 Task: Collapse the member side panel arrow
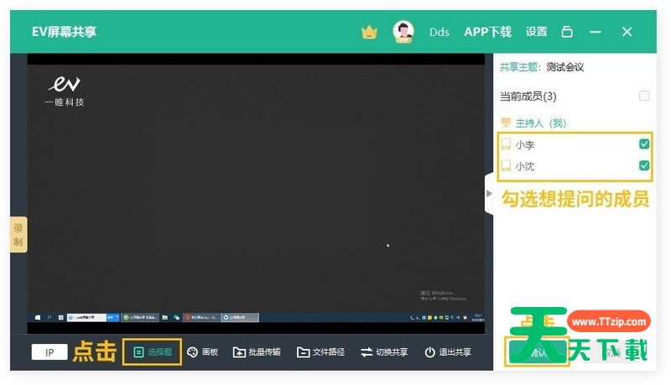coord(489,194)
